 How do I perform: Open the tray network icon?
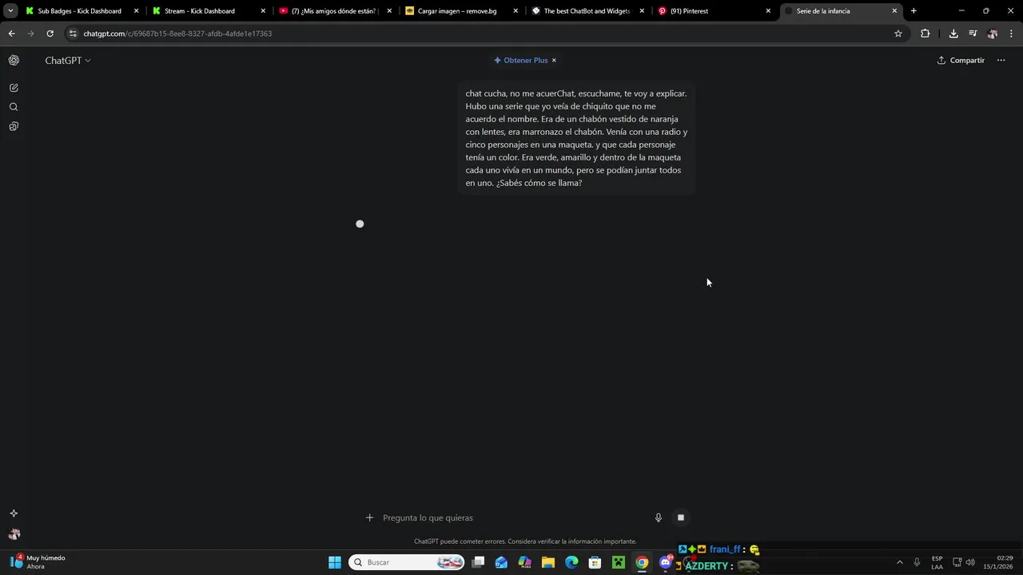pos(957,562)
